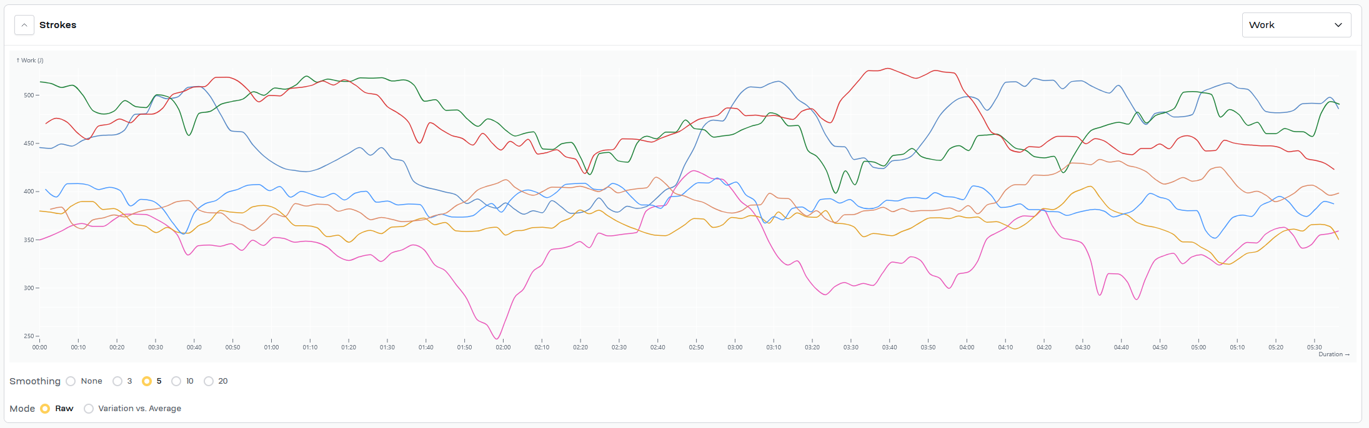Screen dimensions: 1369x428
Task: Collapse the Strokes panel with chevron button
Action: (x=24, y=26)
